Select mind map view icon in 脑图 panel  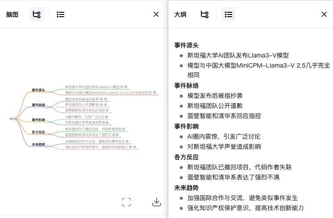(36, 14)
